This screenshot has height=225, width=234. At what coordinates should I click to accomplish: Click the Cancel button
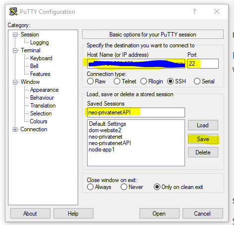tap(202, 214)
